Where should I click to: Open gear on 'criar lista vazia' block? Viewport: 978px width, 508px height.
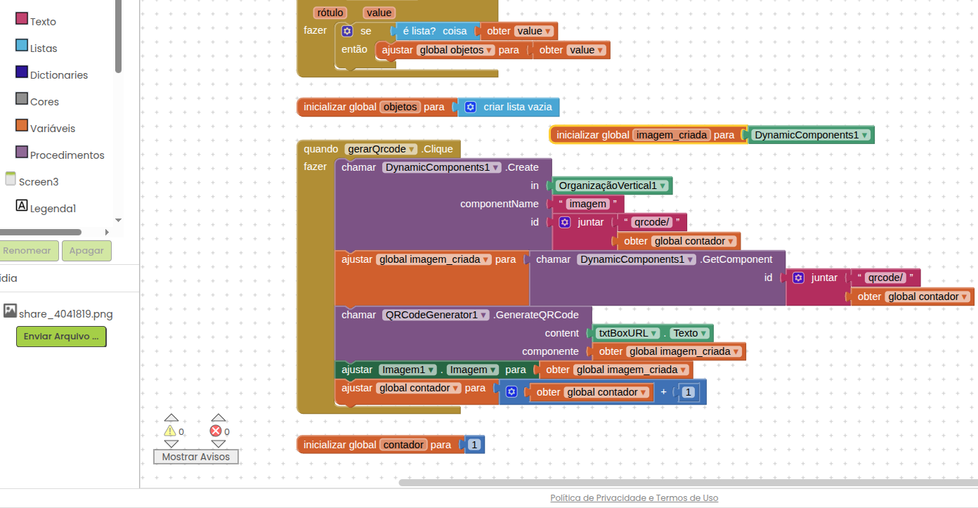[x=470, y=108]
